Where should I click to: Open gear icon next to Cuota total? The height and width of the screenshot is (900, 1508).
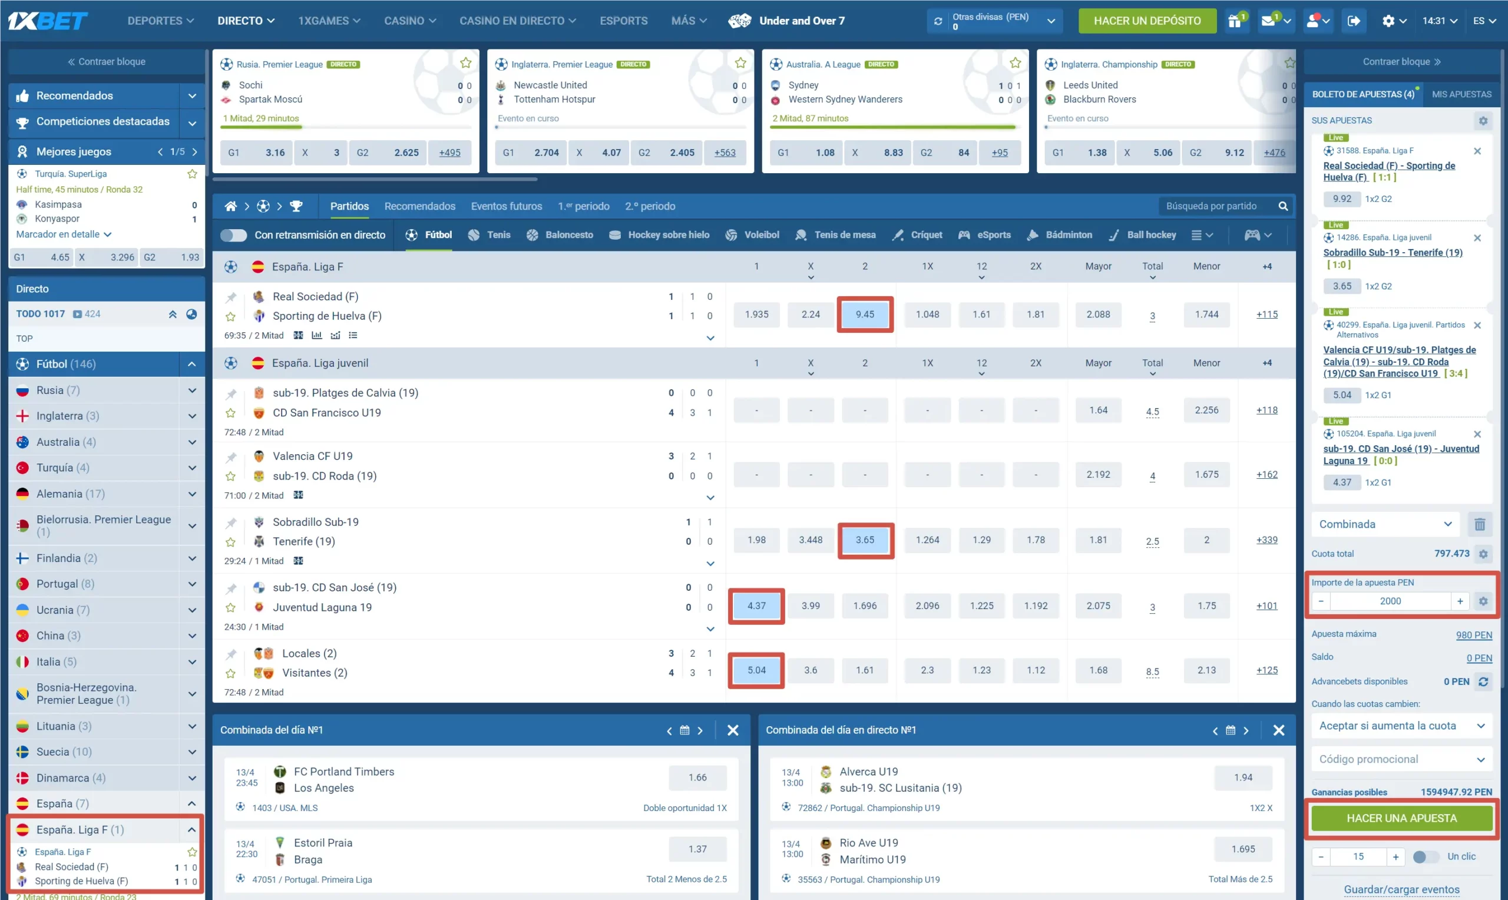[x=1483, y=554]
